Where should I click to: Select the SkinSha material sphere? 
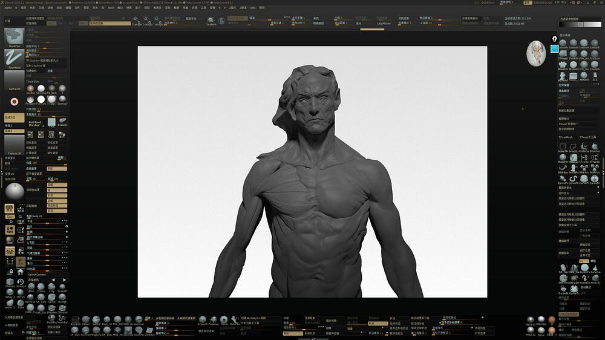(x=41, y=89)
